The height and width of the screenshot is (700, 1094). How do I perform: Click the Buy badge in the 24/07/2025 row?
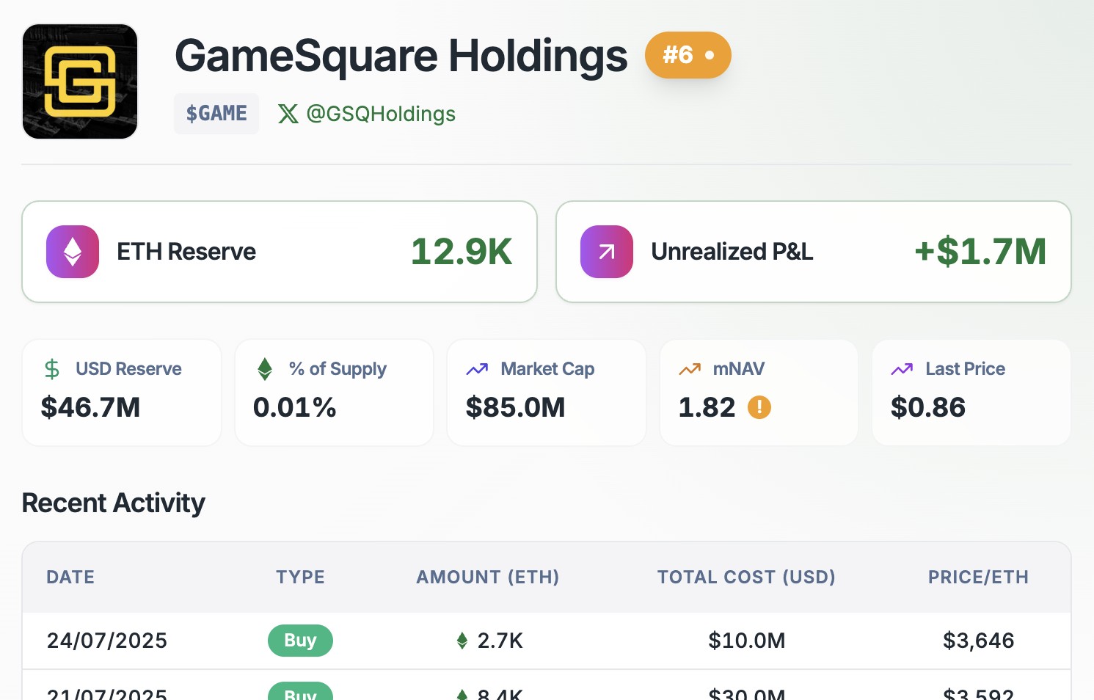[x=300, y=641]
